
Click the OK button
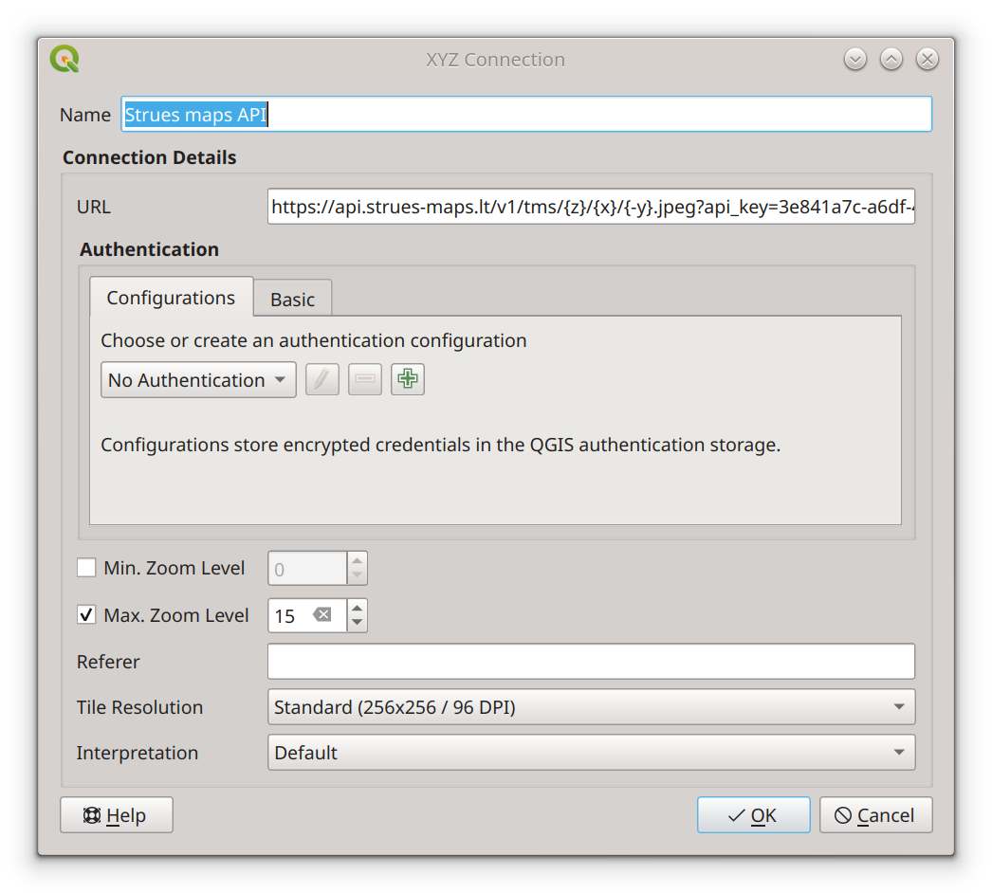pos(754,815)
